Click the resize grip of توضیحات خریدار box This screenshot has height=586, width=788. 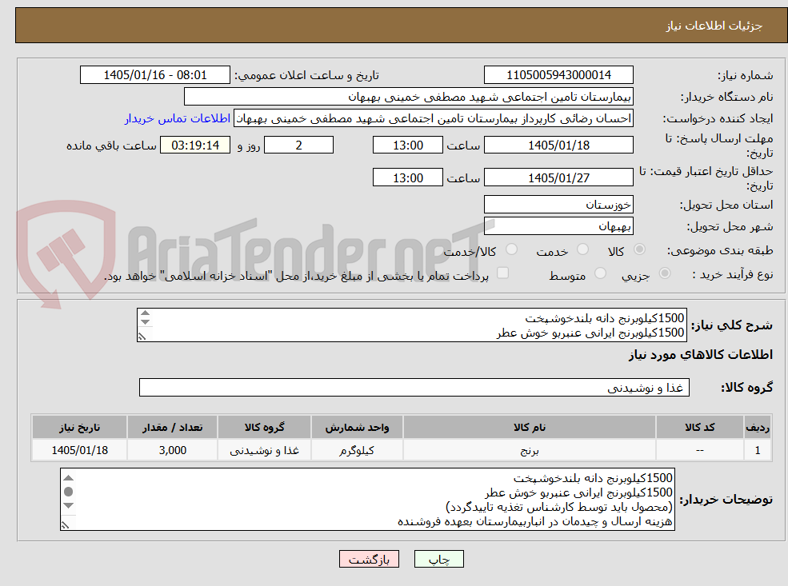(66, 525)
